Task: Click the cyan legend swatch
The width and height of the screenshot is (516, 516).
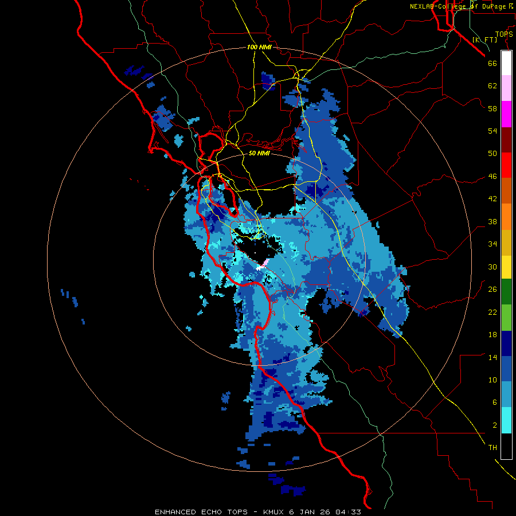Action: (x=506, y=420)
